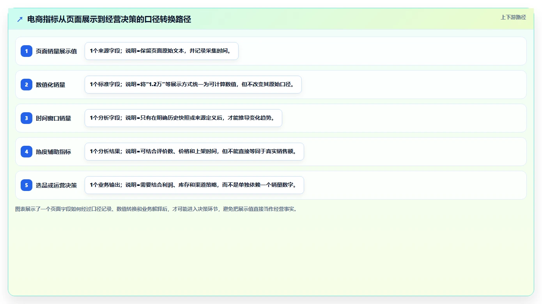Click the footnote text starting 图表展示了一个页面字段
Screen dimensions: 542x304
[x=157, y=209]
